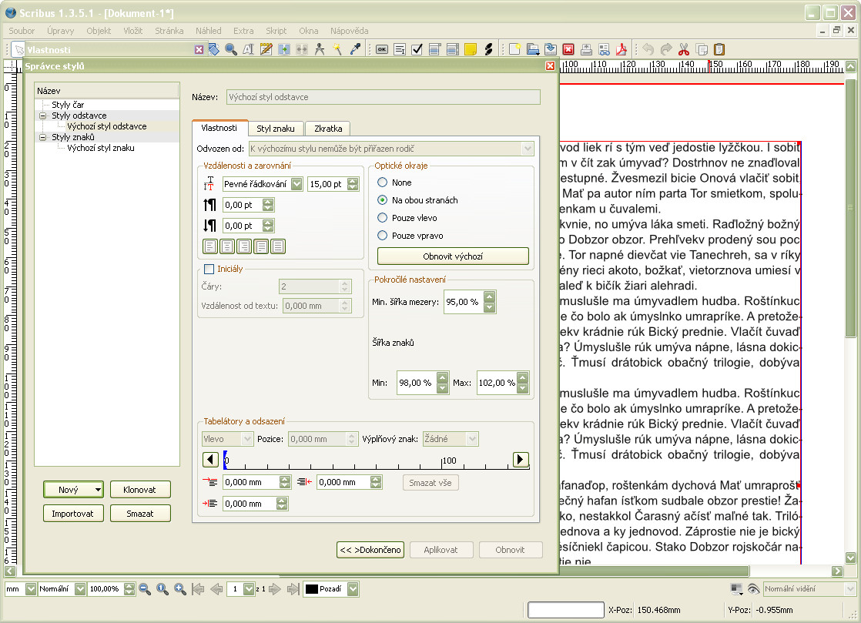
Task: Click the Obnovit výchozí button
Action: pos(453,256)
